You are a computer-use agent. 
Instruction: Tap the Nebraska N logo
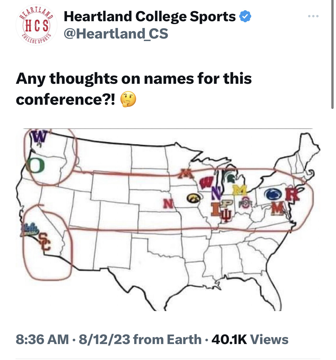tap(168, 203)
